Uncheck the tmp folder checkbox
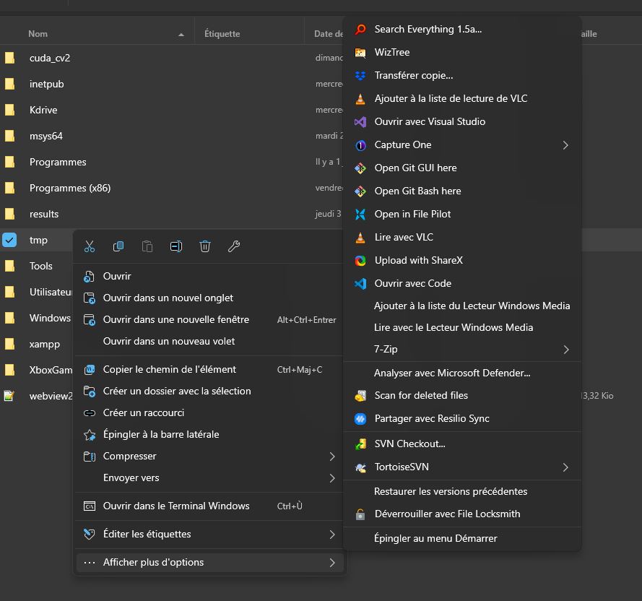This screenshot has height=601, width=642. [9, 240]
